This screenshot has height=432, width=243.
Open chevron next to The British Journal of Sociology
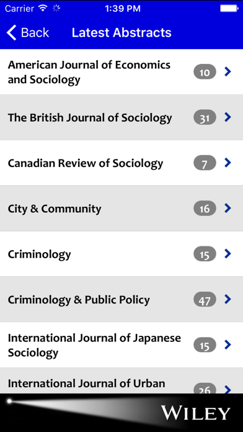[x=228, y=117]
